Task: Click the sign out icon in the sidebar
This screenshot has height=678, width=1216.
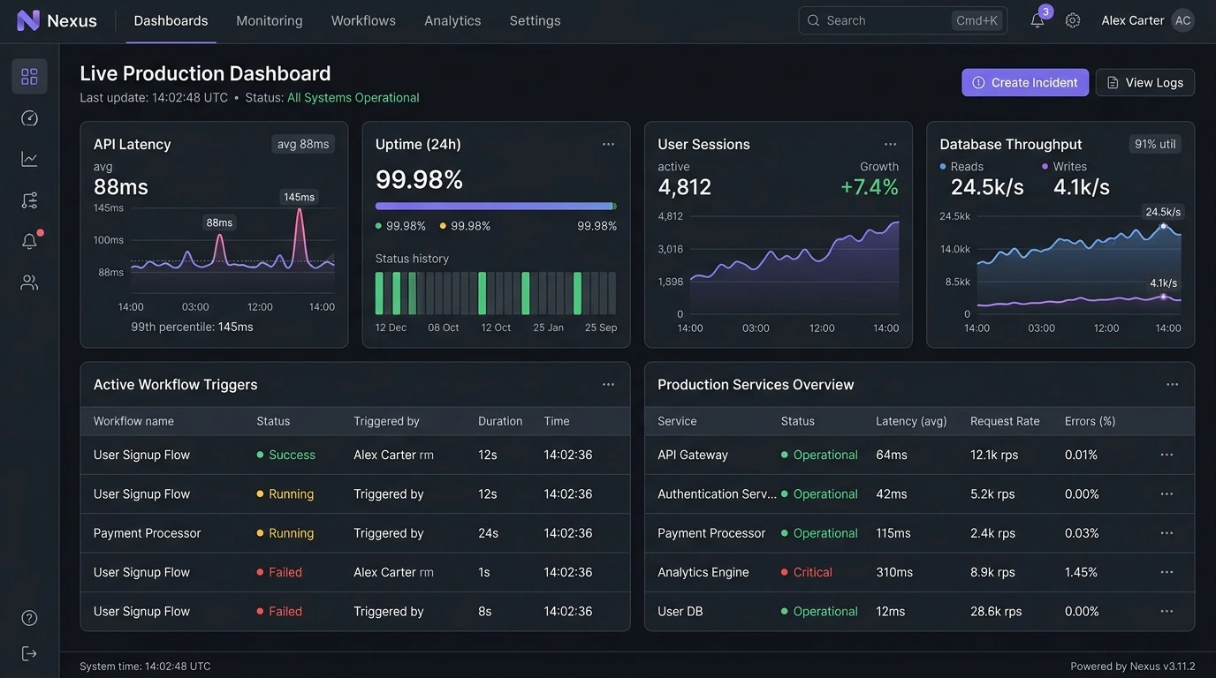Action: (x=29, y=653)
